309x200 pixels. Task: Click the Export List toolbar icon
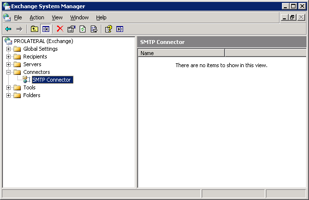[x=94, y=29]
